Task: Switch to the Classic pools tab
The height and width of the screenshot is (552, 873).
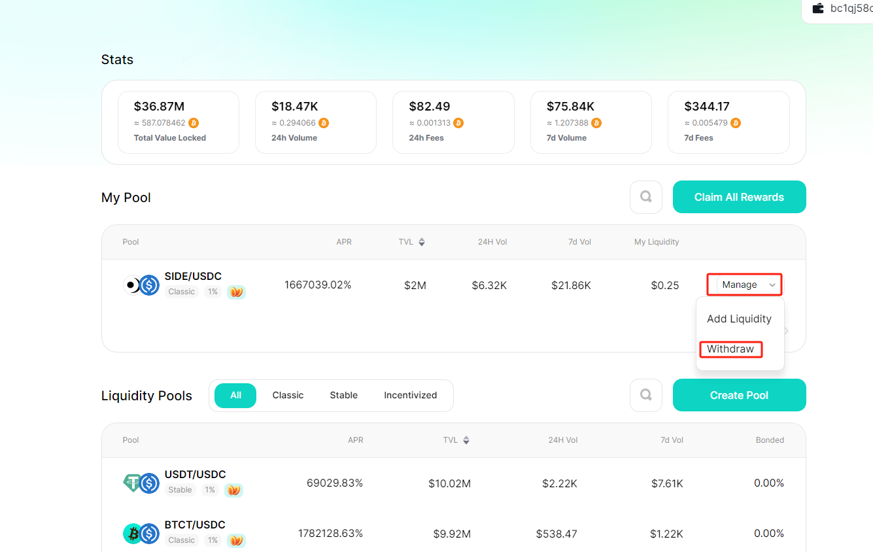Action: coord(288,395)
